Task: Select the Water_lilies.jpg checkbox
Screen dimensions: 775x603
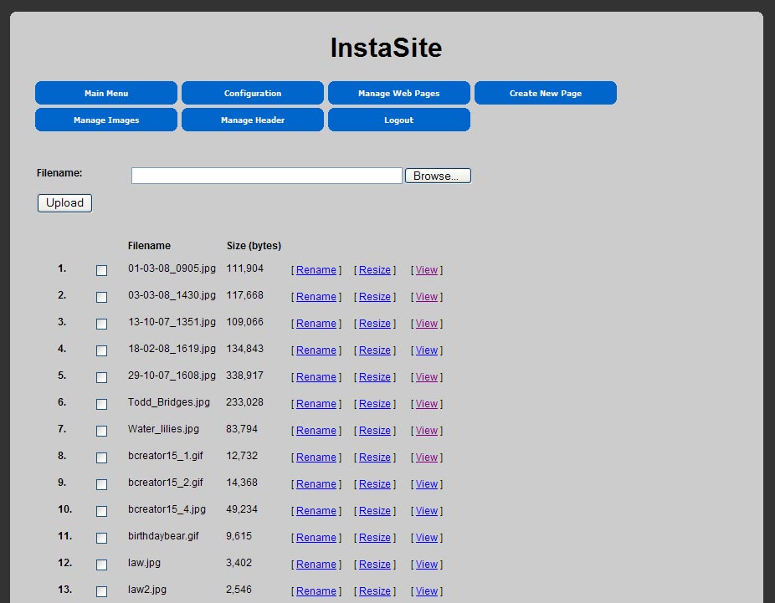Action: click(101, 431)
